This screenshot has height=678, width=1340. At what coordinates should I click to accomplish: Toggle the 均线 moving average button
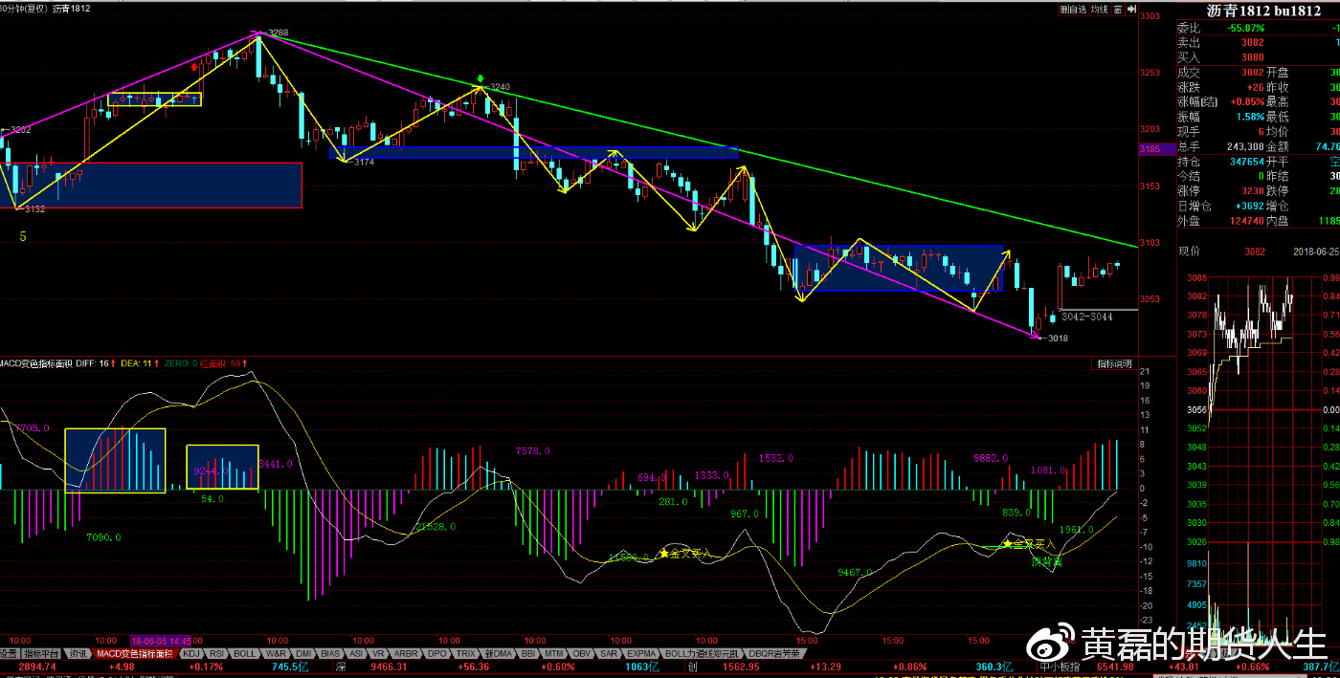(x=1100, y=10)
